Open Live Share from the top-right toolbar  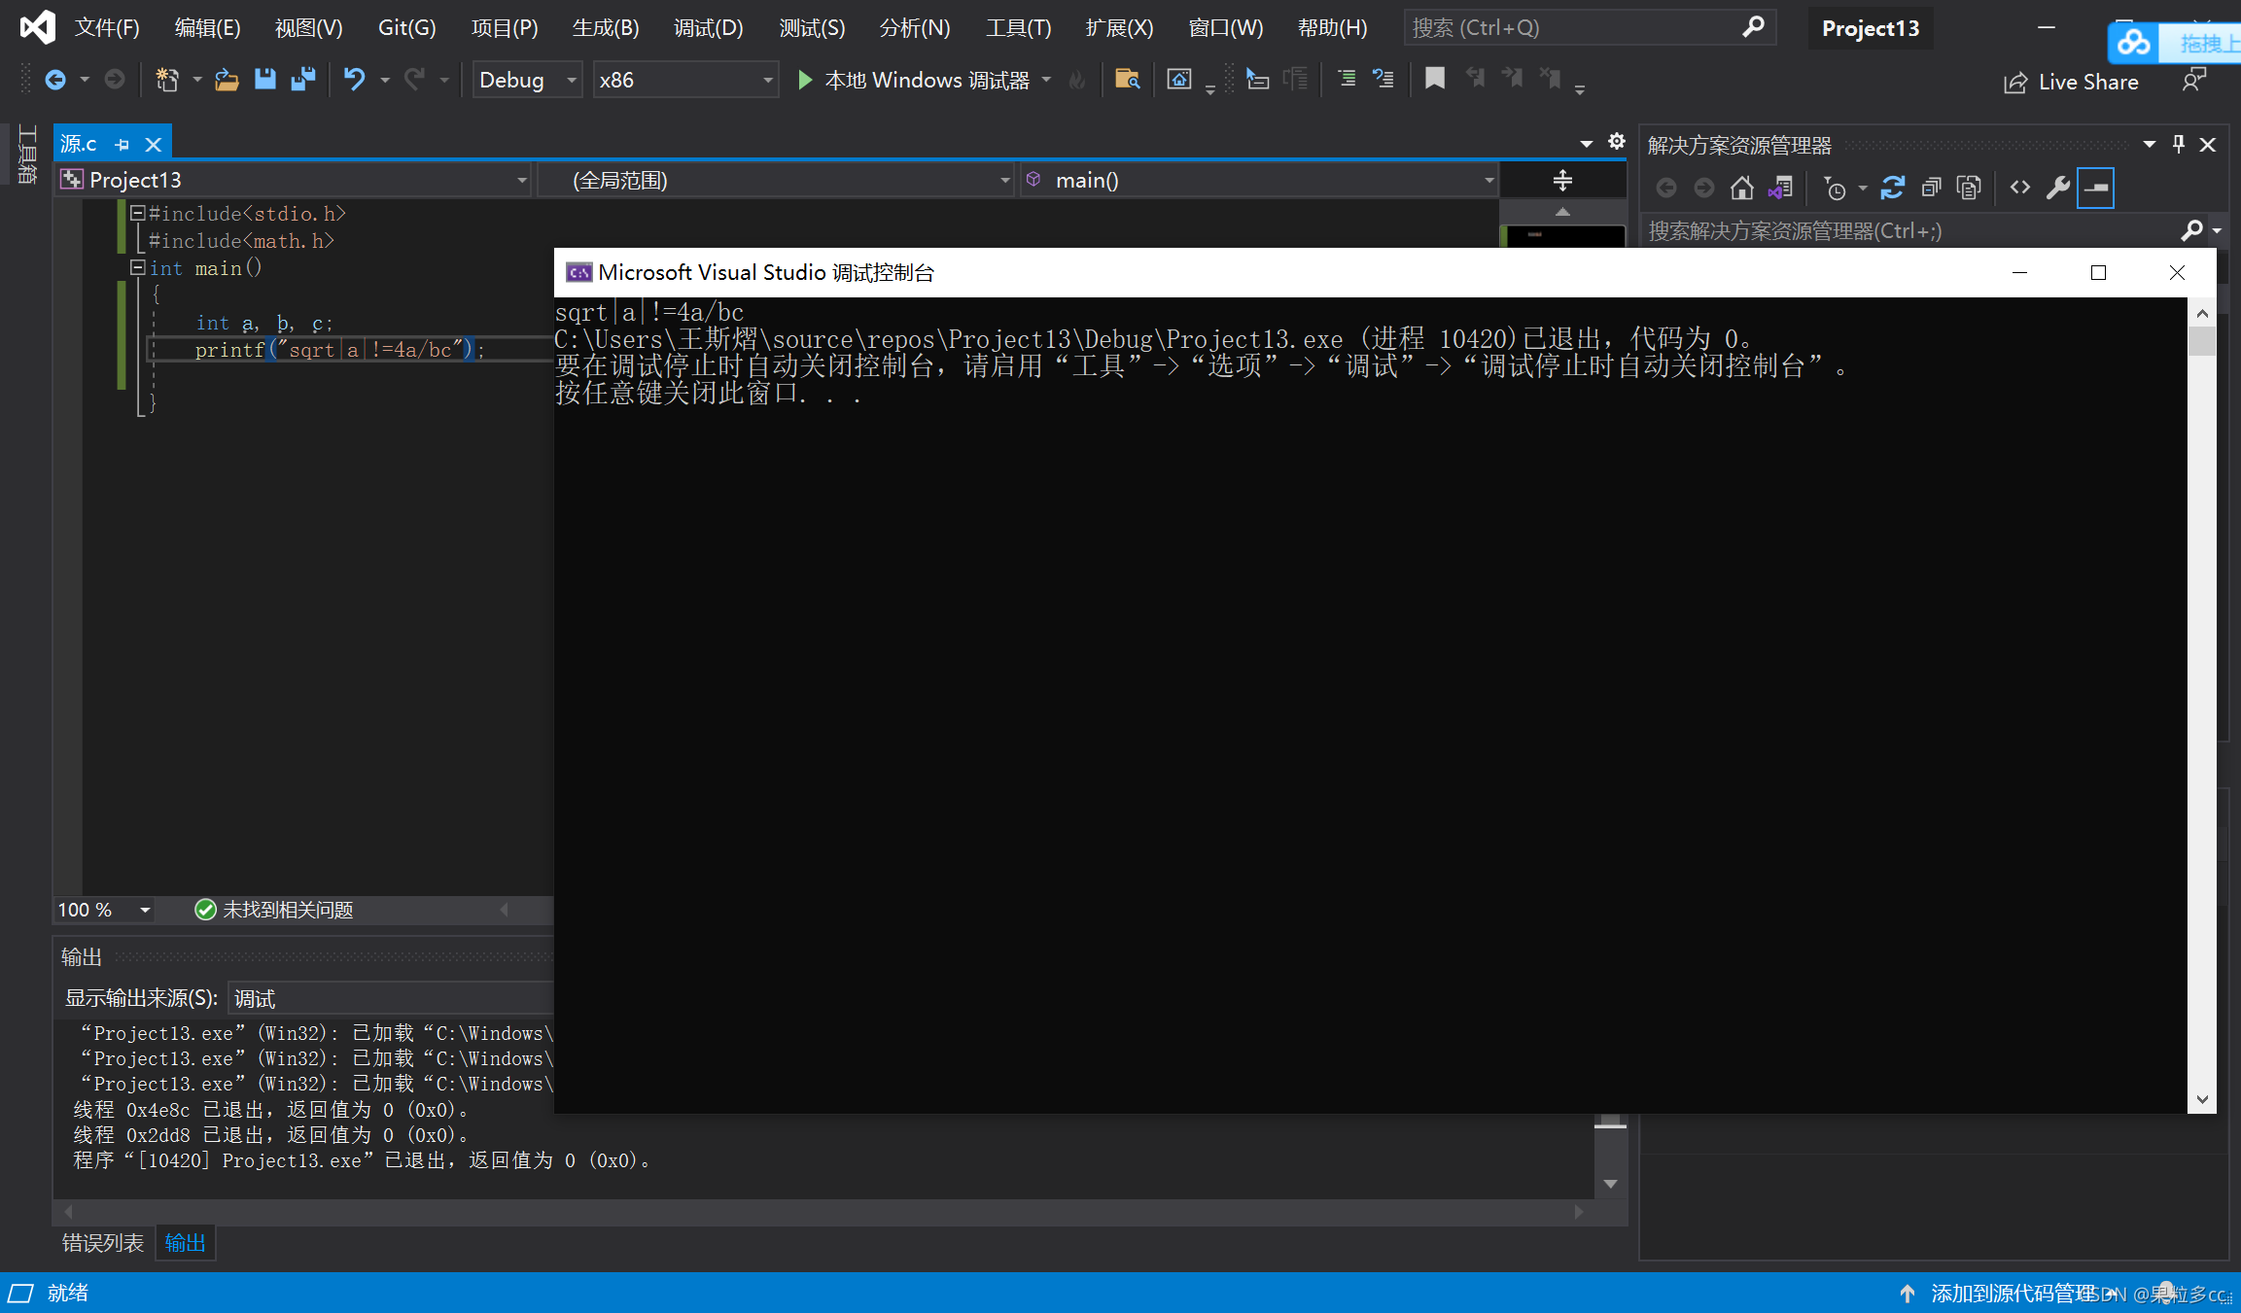[2071, 83]
